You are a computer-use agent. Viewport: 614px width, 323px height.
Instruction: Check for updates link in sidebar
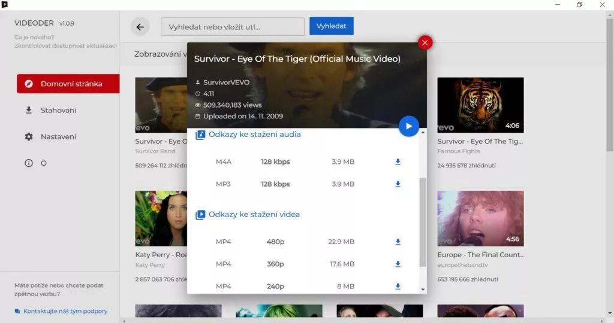[65, 46]
